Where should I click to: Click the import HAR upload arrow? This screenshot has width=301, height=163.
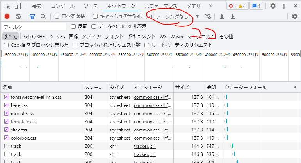pyautogui.click(x=222, y=16)
